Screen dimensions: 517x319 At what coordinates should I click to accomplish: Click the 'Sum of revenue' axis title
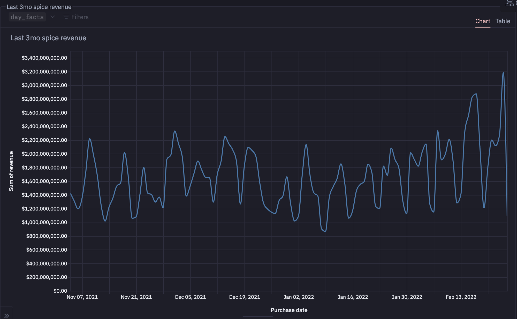pyautogui.click(x=11, y=171)
